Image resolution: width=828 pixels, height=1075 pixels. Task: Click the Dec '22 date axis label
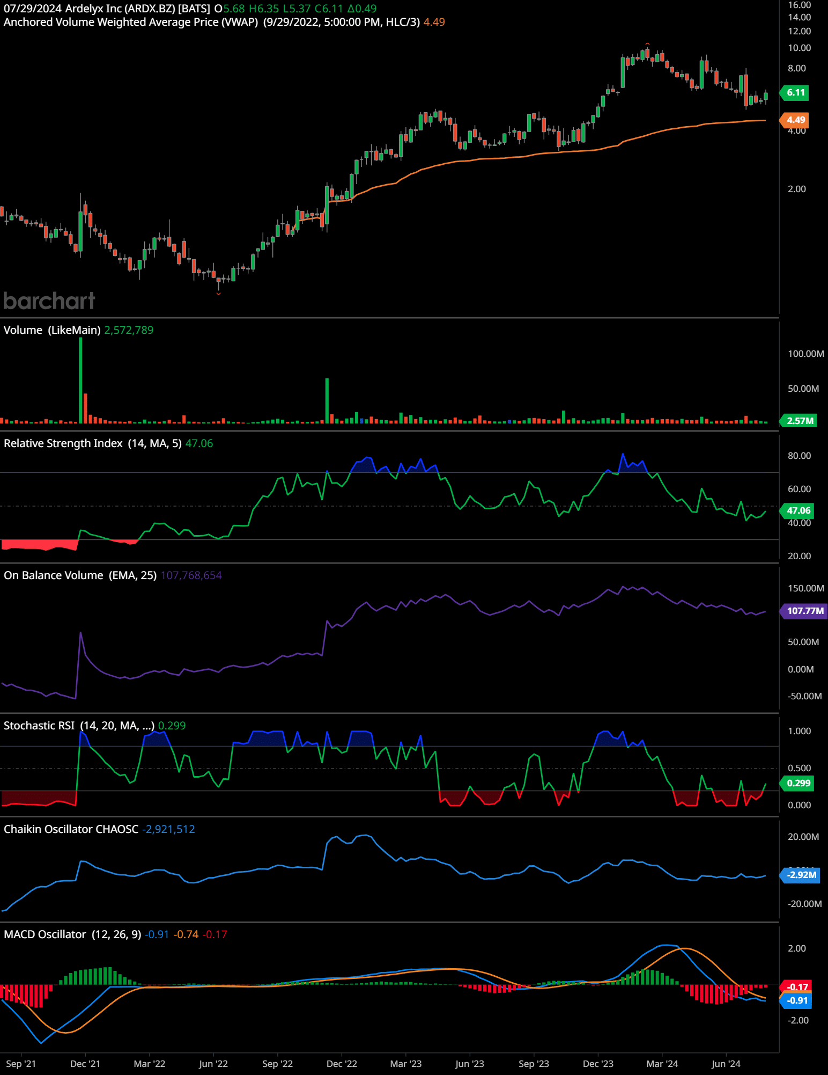tap(342, 1064)
